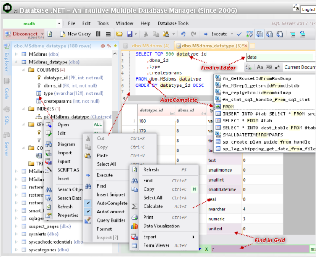Click the open folder toolbar icon
Image resolution: width=316 pixels, height=257 pixels.
pyautogui.click(x=119, y=34)
